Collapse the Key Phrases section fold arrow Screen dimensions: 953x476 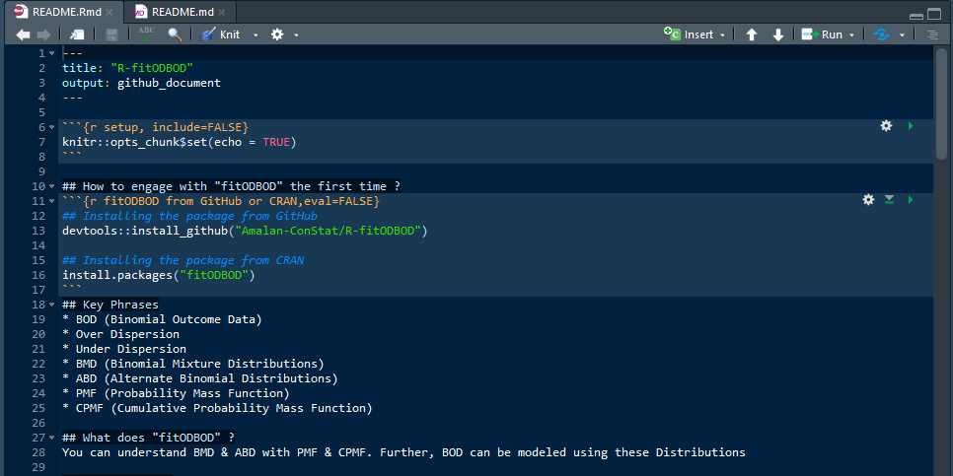click(x=51, y=305)
